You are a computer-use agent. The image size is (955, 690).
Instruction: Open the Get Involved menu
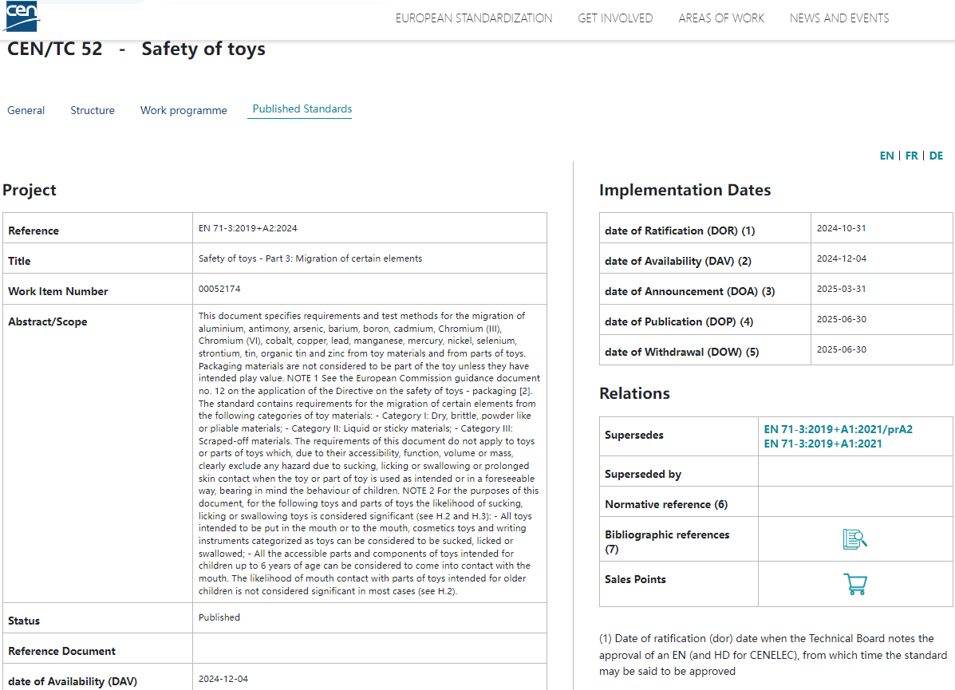(x=615, y=18)
